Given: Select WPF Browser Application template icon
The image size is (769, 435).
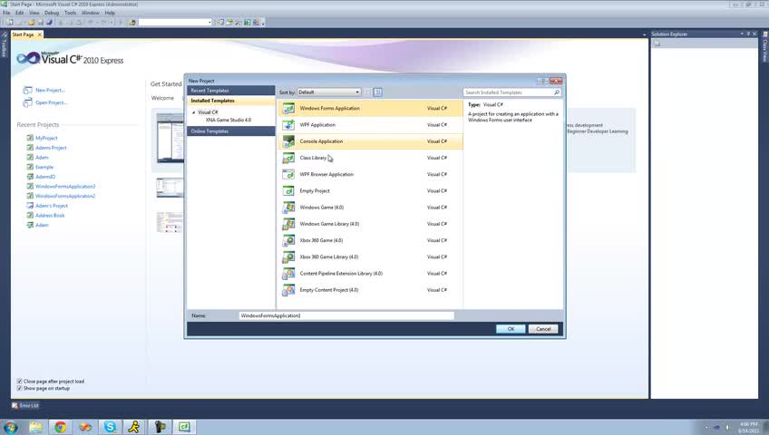Looking at the screenshot, I should tap(288, 174).
